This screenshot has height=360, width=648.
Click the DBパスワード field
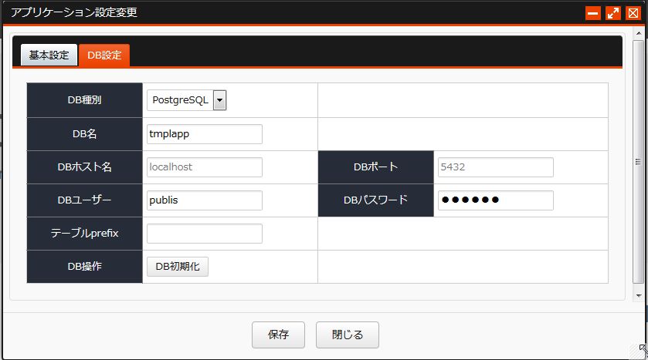click(496, 200)
